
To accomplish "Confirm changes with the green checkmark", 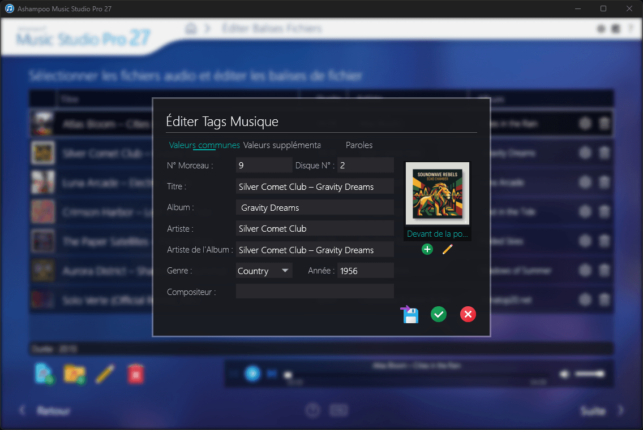I will click(438, 315).
